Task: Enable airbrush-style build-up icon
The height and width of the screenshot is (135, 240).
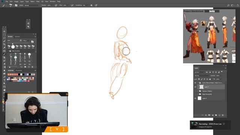Action: (x=72, y=5)
